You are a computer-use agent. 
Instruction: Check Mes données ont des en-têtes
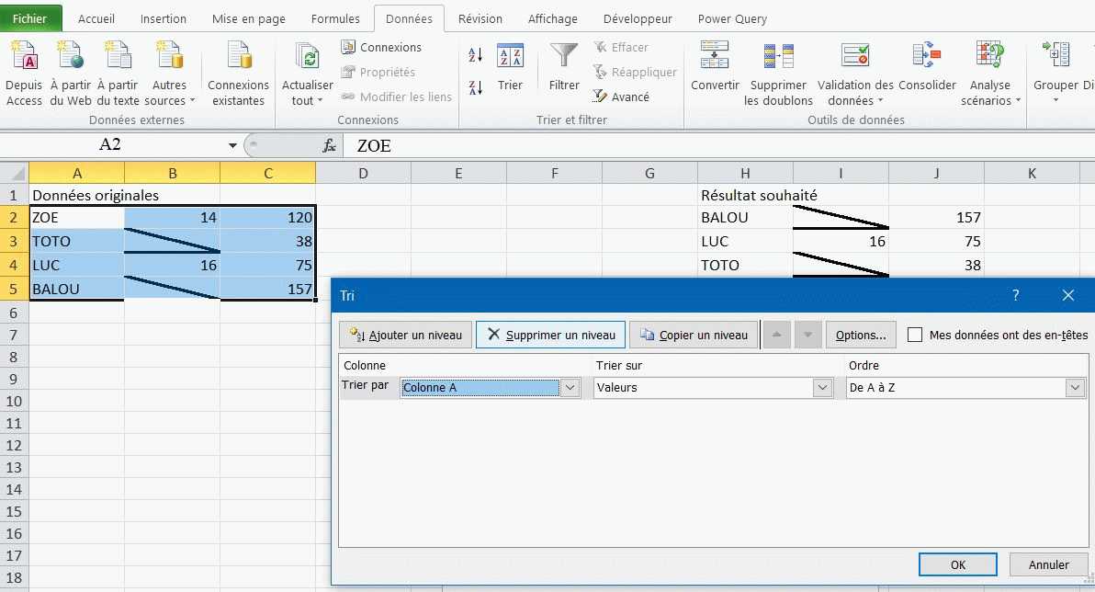coord(915,335)
